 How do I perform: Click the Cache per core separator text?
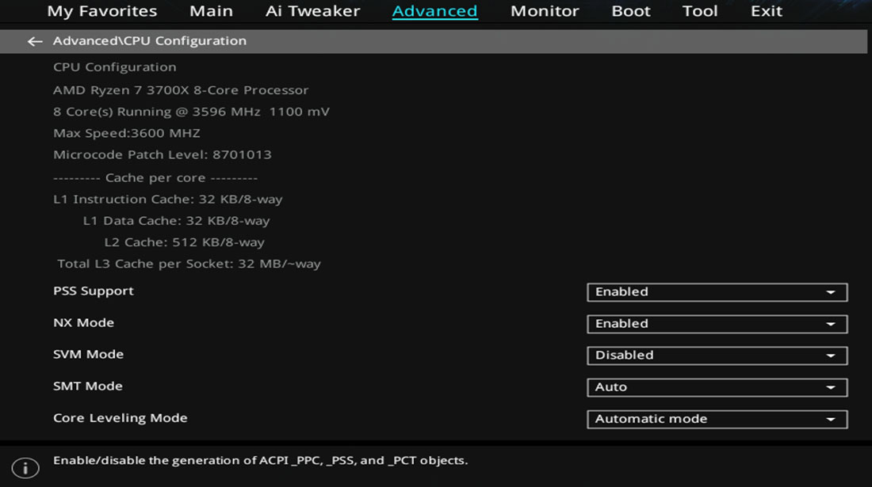[155, 178]
